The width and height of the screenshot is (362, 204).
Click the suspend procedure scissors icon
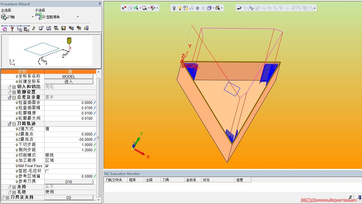pos(79,28)
